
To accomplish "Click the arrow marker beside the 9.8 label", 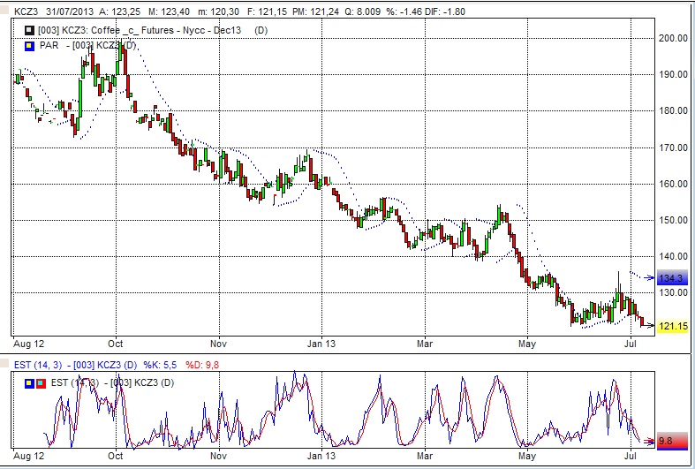I will pos(649,440).
